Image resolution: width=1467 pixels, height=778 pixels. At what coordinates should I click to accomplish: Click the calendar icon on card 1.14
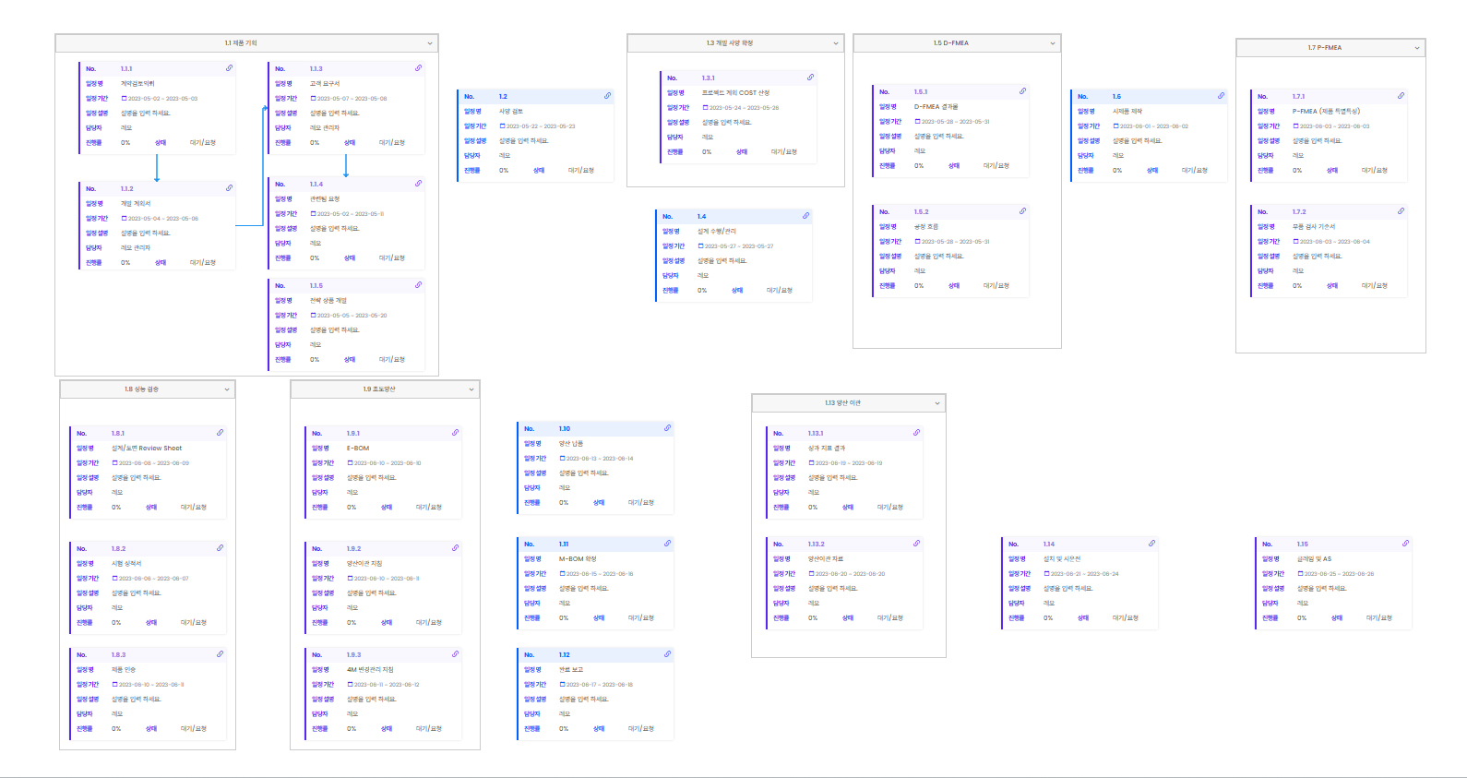pos(1046,574)
